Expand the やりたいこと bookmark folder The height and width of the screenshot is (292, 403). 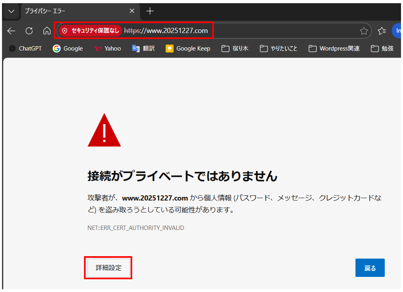click(x=279, y=49)
